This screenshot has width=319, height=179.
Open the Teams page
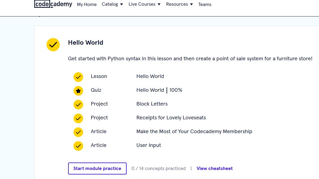[x=205, y=4]
